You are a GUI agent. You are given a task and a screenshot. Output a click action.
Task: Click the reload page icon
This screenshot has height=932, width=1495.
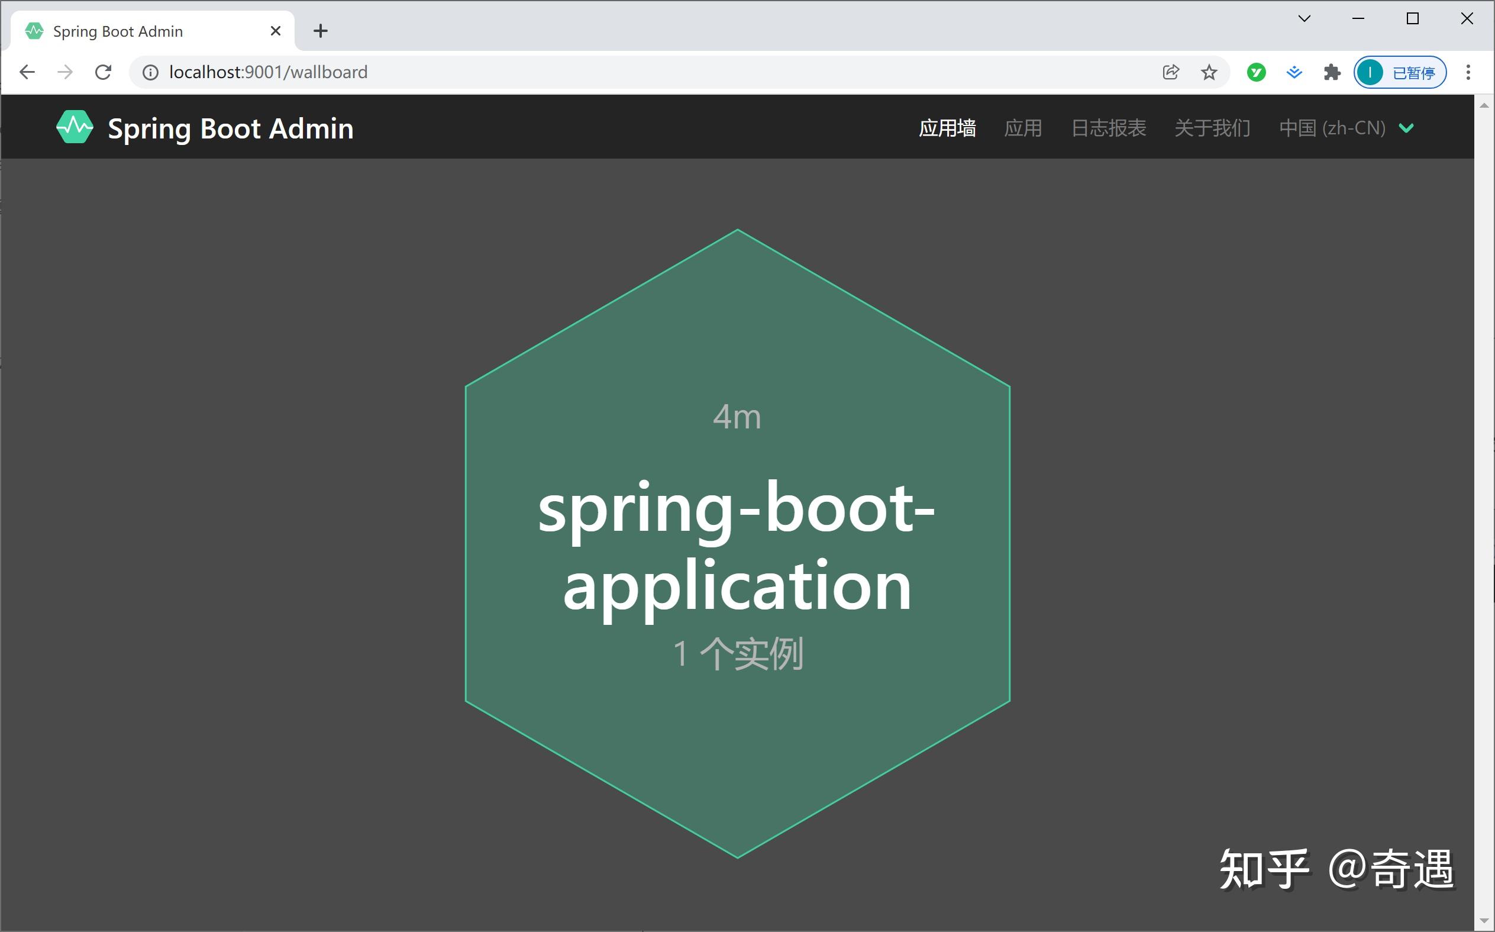(104, 72)
